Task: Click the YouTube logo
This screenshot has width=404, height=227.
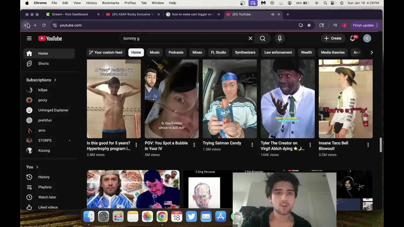Action: pos(50,38)
